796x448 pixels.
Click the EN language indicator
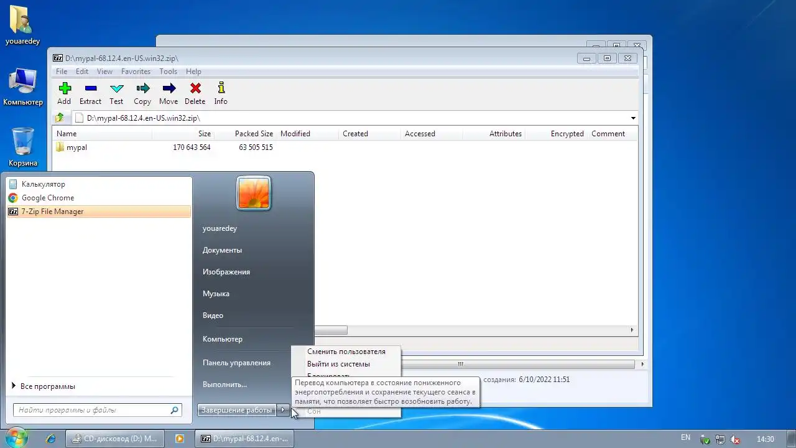point(686,438)
